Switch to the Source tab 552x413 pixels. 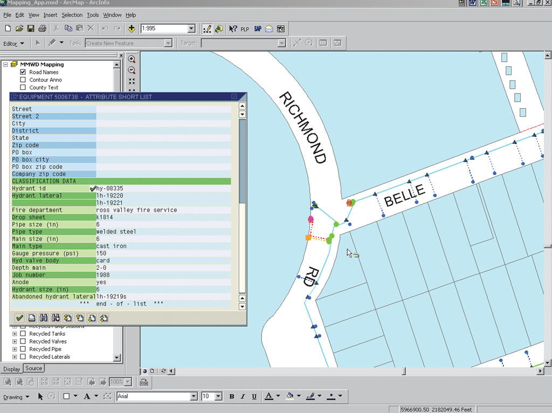tap(33, 368)
